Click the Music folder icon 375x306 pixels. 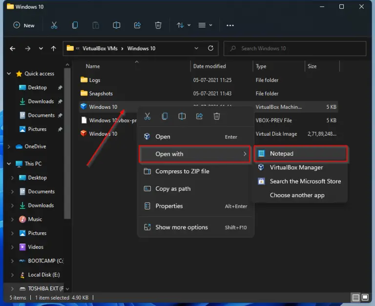click(x=22, y=219)
